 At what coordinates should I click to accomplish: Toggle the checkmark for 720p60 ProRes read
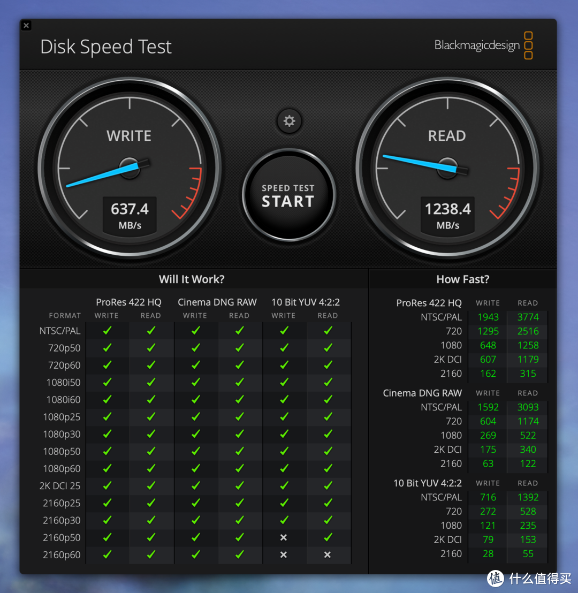(150, 365)
